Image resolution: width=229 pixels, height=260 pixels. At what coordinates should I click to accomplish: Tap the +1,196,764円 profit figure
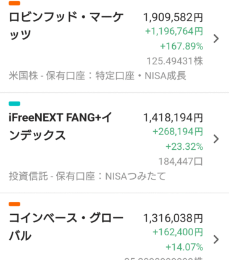[174, 32]
